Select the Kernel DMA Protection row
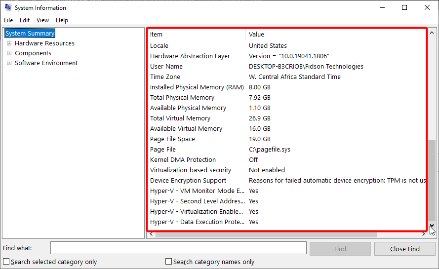Viewport: 439px width, 269px height. (287, 159)
